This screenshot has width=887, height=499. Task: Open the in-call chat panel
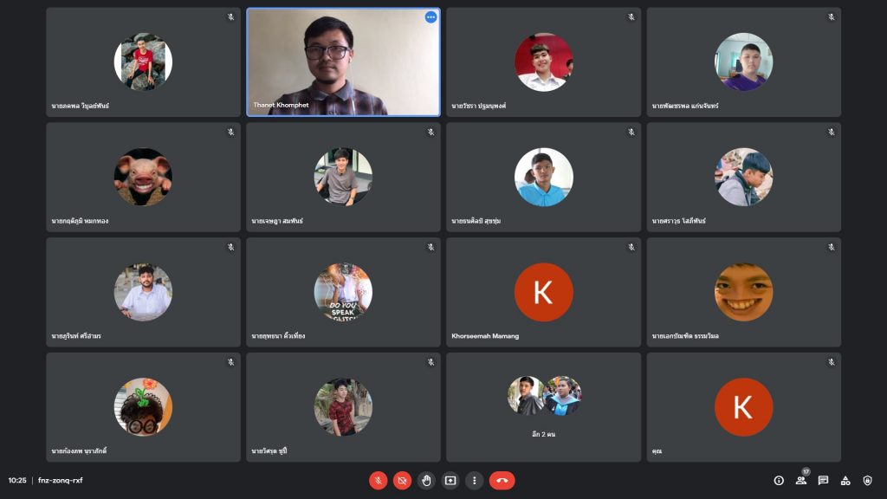pos(823,480)
